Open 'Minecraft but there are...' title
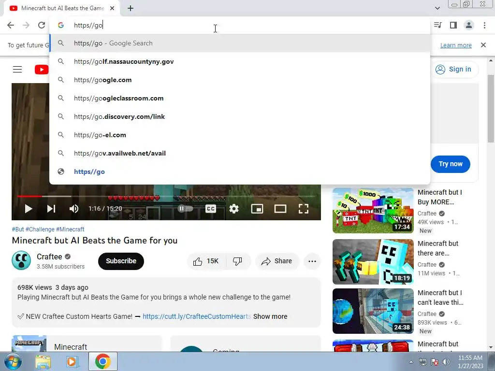 [438, 248]
